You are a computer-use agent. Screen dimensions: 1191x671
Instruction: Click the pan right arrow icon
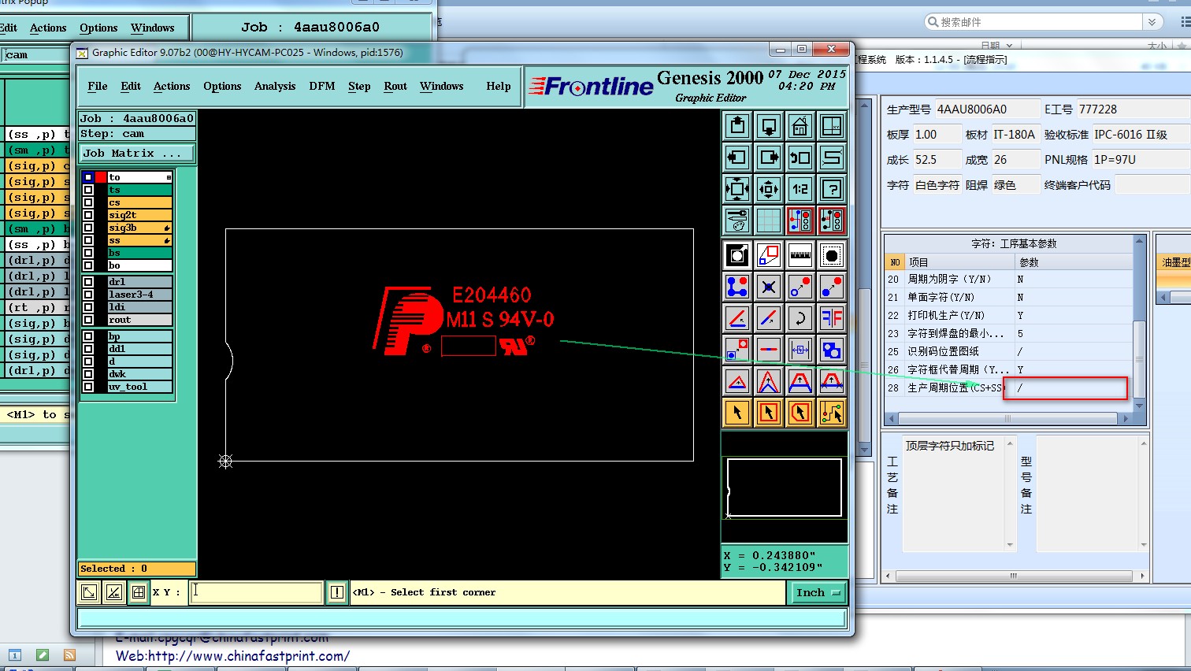(x=769, y=158)
